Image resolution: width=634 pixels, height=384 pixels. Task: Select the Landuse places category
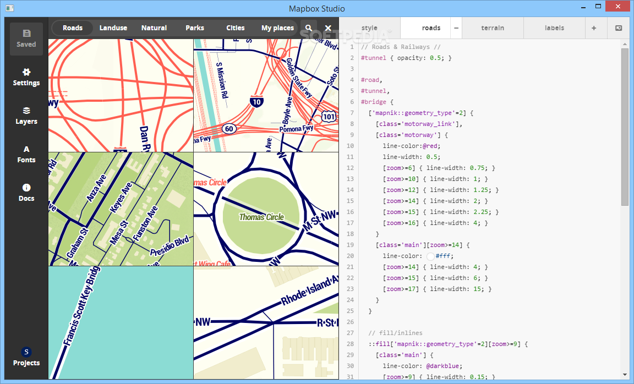pos(113,28)
